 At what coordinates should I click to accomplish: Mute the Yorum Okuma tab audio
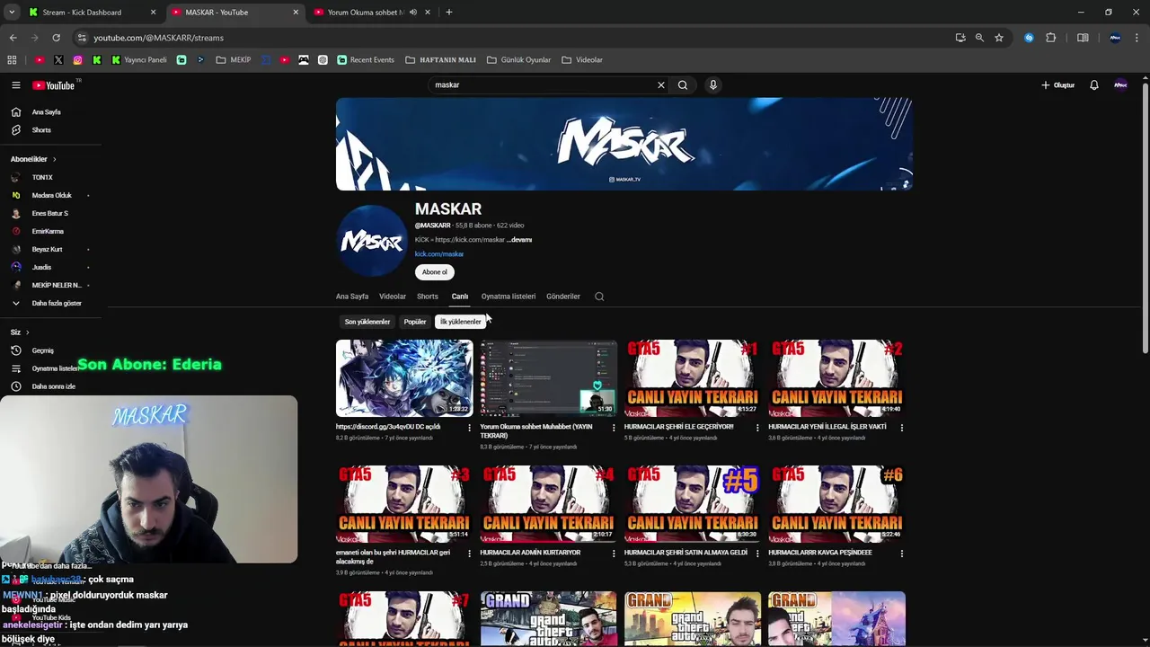tap(413, 13)
